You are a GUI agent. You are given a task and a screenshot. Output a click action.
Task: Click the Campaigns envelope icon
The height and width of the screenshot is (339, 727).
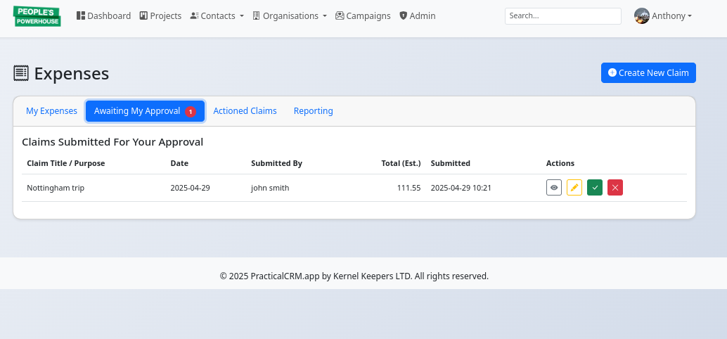340,15
